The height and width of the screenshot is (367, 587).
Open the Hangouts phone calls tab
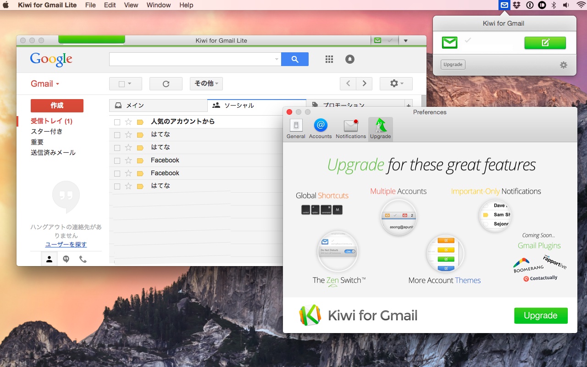83,259
